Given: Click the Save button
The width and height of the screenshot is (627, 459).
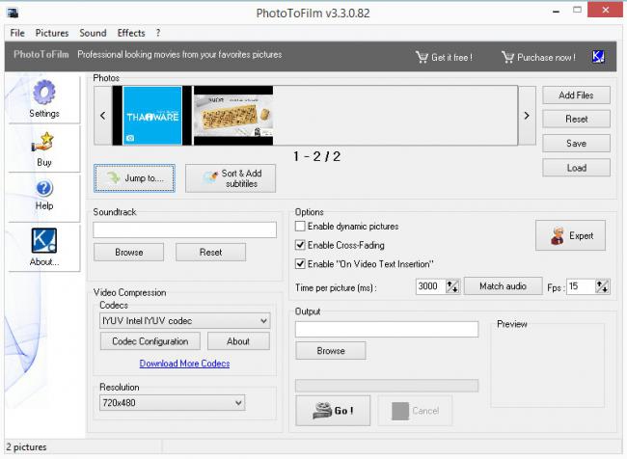Looking at the screenshot, I should [x=576, y=144].
